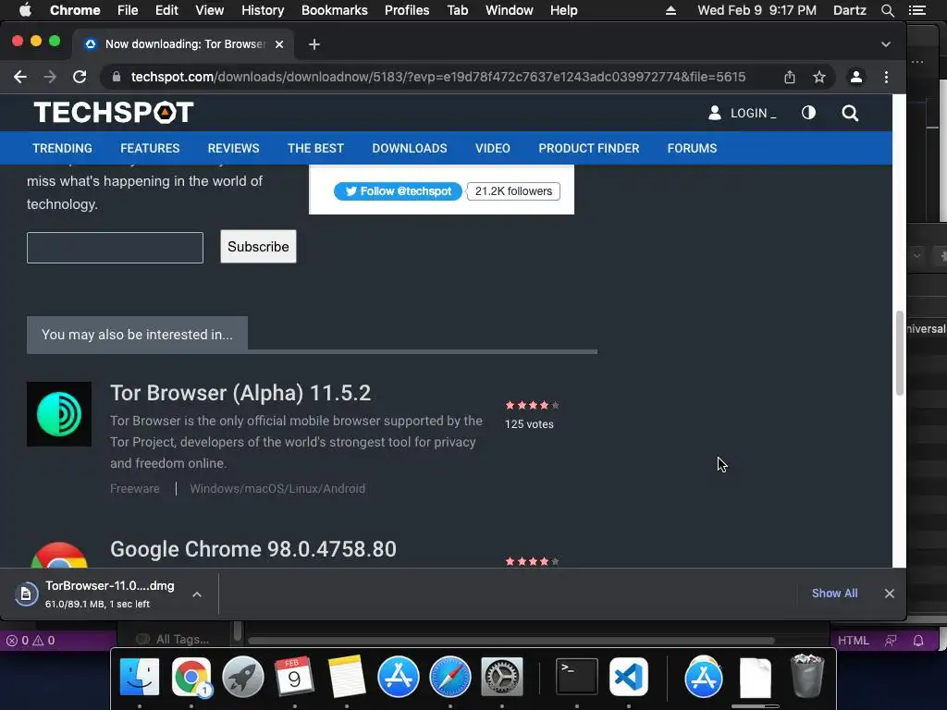Close the downloads bar
947x710 pixels.
coord(889,594)
